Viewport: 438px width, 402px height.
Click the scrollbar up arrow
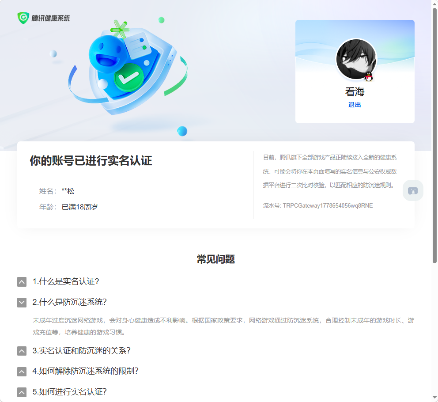pyautogui.click(x=434, y=4)
